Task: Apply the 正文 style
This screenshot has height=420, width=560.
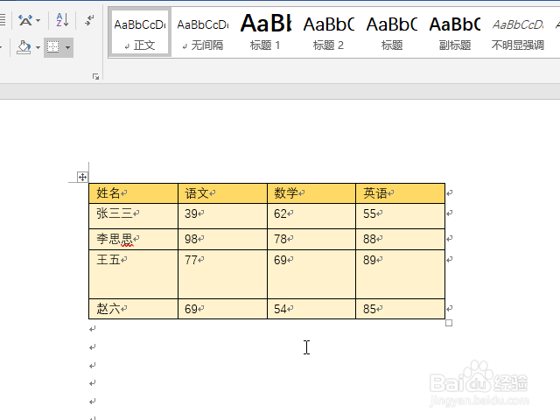Action: (x=140, y=32)
